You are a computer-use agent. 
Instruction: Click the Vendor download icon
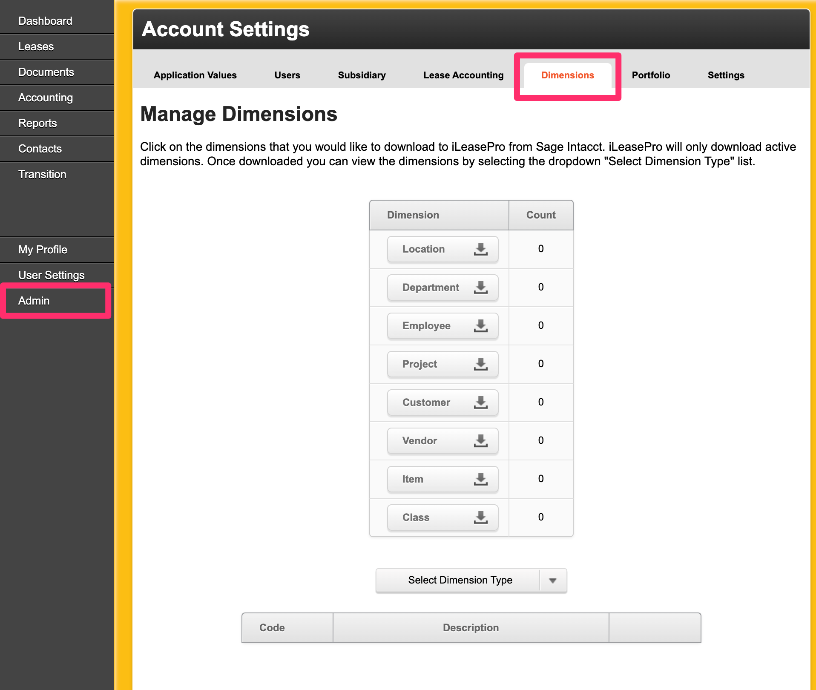(x=480, y=441)
